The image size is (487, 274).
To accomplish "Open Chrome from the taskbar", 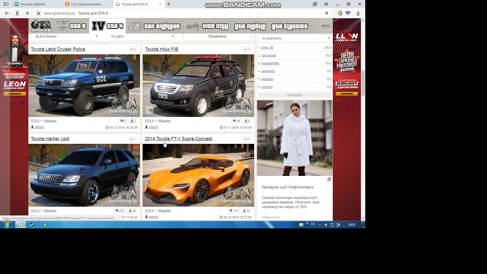I will point(44,225).
